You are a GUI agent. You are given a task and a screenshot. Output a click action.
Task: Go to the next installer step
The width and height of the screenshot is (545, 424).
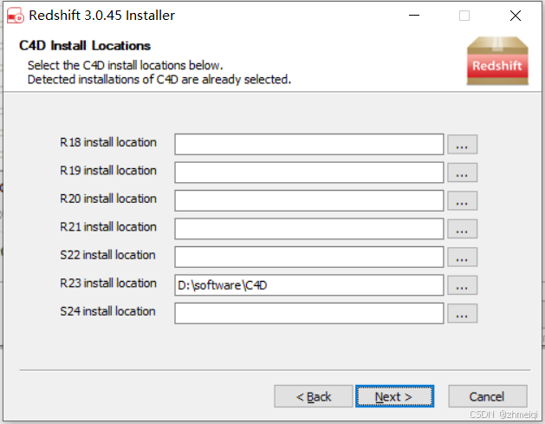[x=394, y=396]
